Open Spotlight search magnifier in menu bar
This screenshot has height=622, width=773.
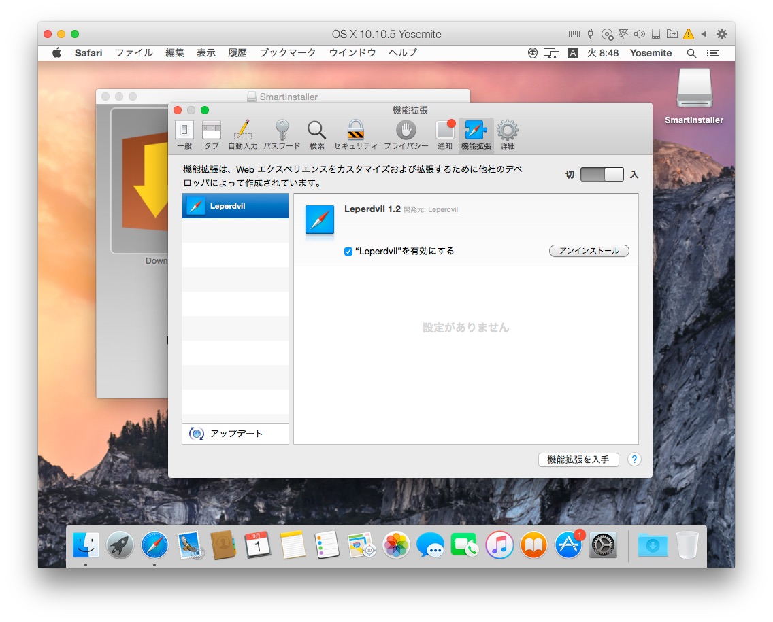pyautogui.click(x=691, y=53)
